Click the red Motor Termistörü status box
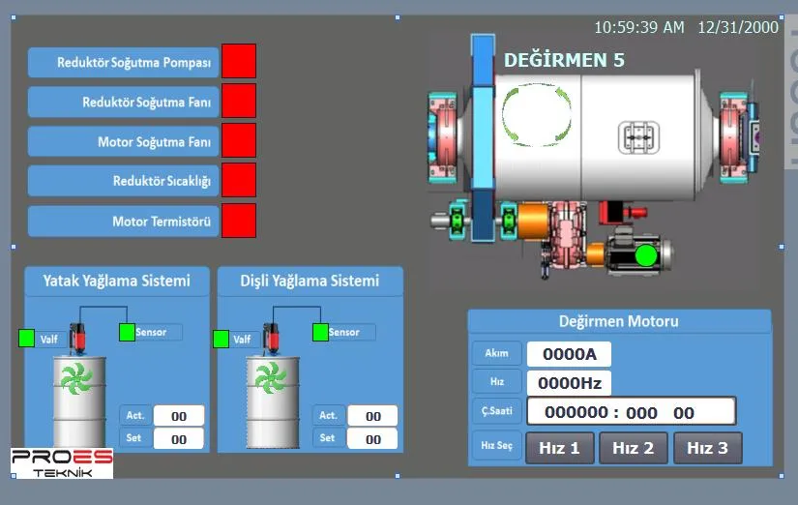This screenshot has height=505, width=798. pyautogui.click(x=239, y=221)
